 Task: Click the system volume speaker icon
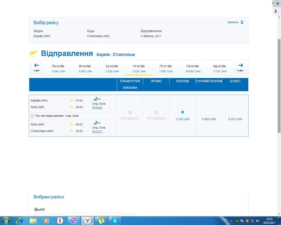pos(258,221)
